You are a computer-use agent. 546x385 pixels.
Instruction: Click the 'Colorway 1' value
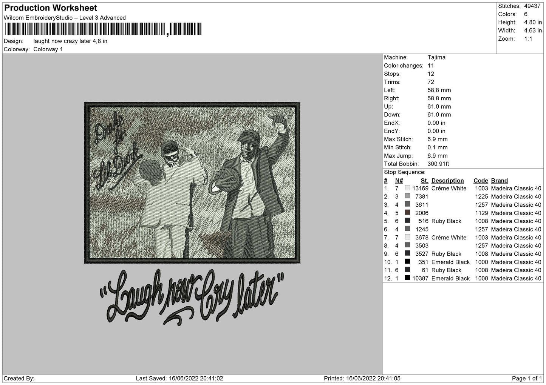[x=48, y=49]
